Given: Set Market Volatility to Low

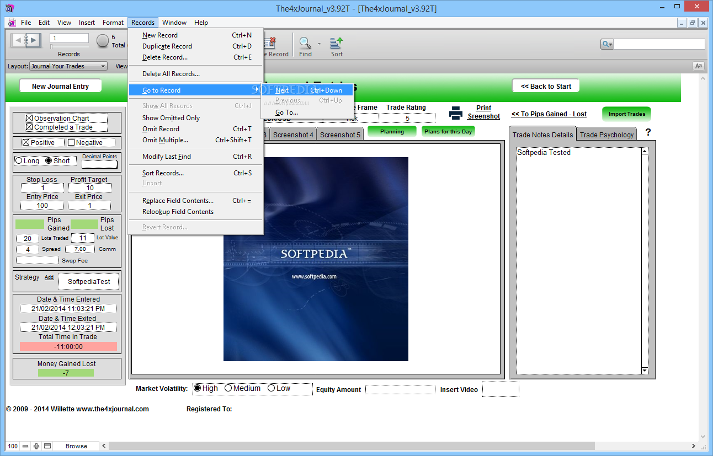Looking at the screenshot, I should [x=271, y=388].
